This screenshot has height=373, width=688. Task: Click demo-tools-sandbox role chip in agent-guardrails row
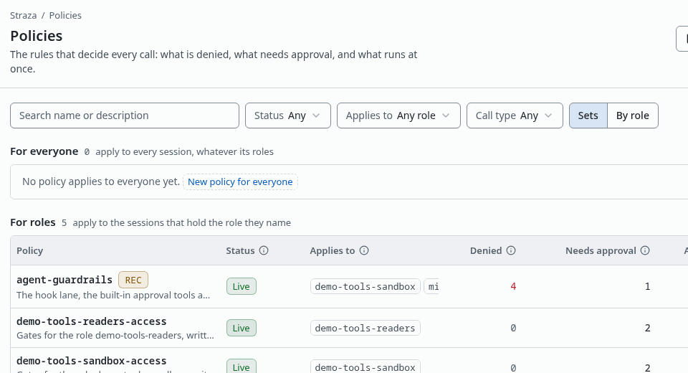365,286
